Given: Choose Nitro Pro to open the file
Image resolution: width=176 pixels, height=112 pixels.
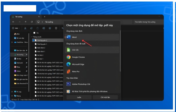Looking at the screenshot, I should tap(69, 71).
